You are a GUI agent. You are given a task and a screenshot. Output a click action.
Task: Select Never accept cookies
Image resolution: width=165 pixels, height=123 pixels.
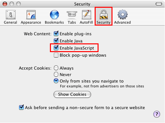tap(56, 74)
